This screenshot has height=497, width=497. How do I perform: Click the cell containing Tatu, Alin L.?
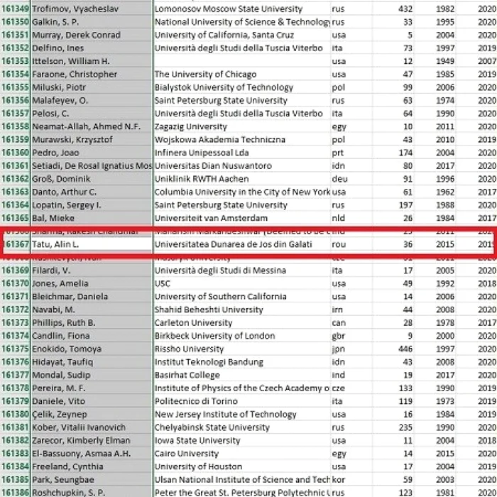(92, 244)
